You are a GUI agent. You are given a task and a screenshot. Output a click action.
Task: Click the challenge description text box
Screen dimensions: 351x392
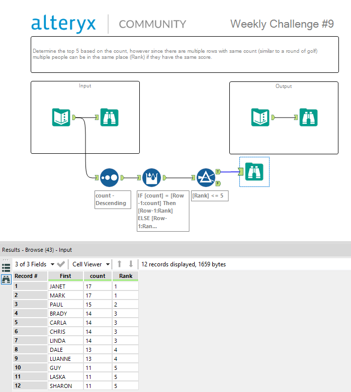(185, 54)
